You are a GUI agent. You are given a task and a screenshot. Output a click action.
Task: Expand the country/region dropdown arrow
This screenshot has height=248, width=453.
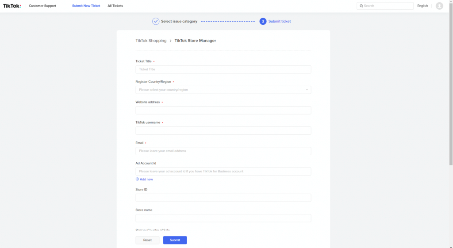pyautogui.click(x=307, y=90)
